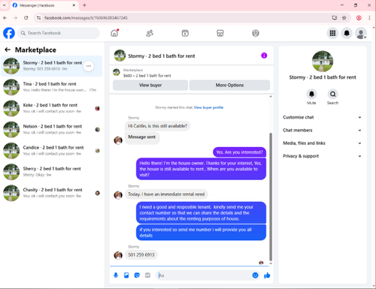
Task: Open the account profile avatar menu
Action: point(361,33)
